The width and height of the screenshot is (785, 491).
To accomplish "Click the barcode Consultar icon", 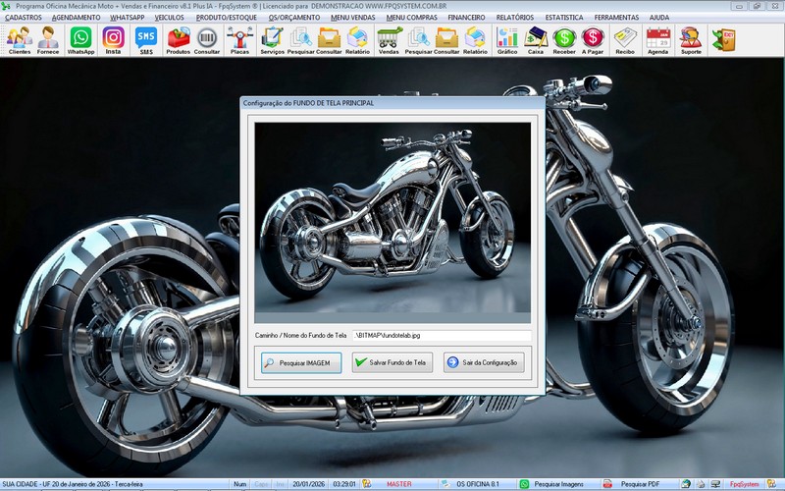I will [207, 40].
